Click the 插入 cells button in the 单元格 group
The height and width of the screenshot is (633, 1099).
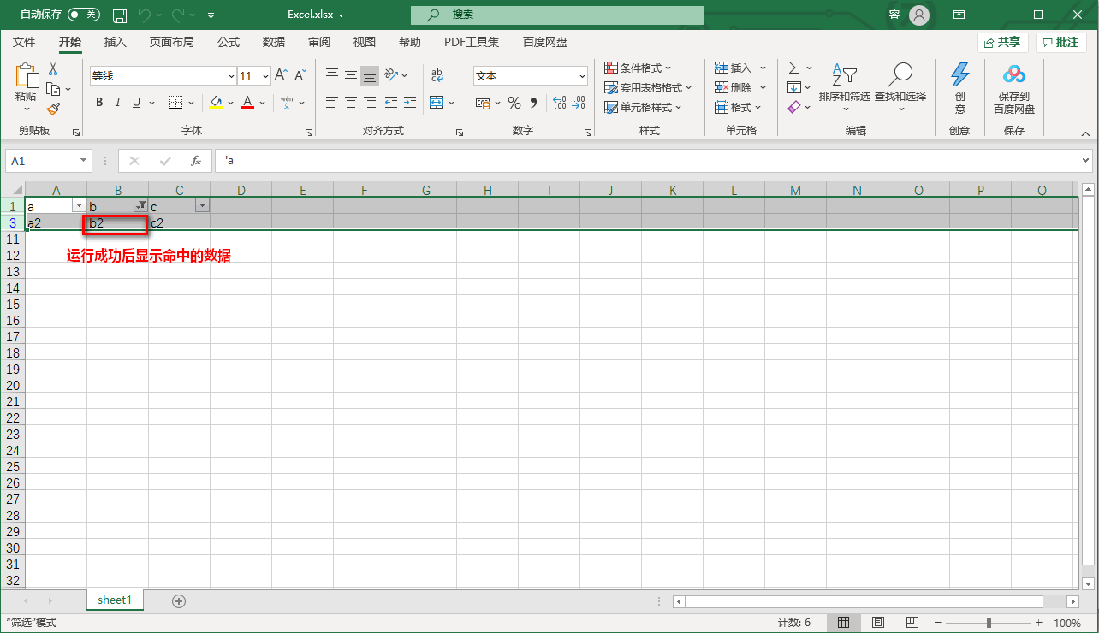tap(734, 68)
